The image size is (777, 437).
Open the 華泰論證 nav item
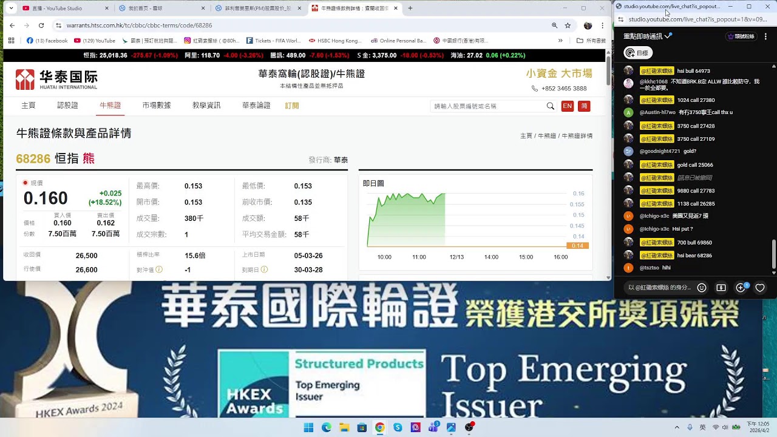click(x=256, y=106)
